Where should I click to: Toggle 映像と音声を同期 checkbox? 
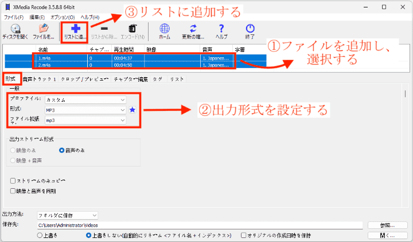coord(13,191)
